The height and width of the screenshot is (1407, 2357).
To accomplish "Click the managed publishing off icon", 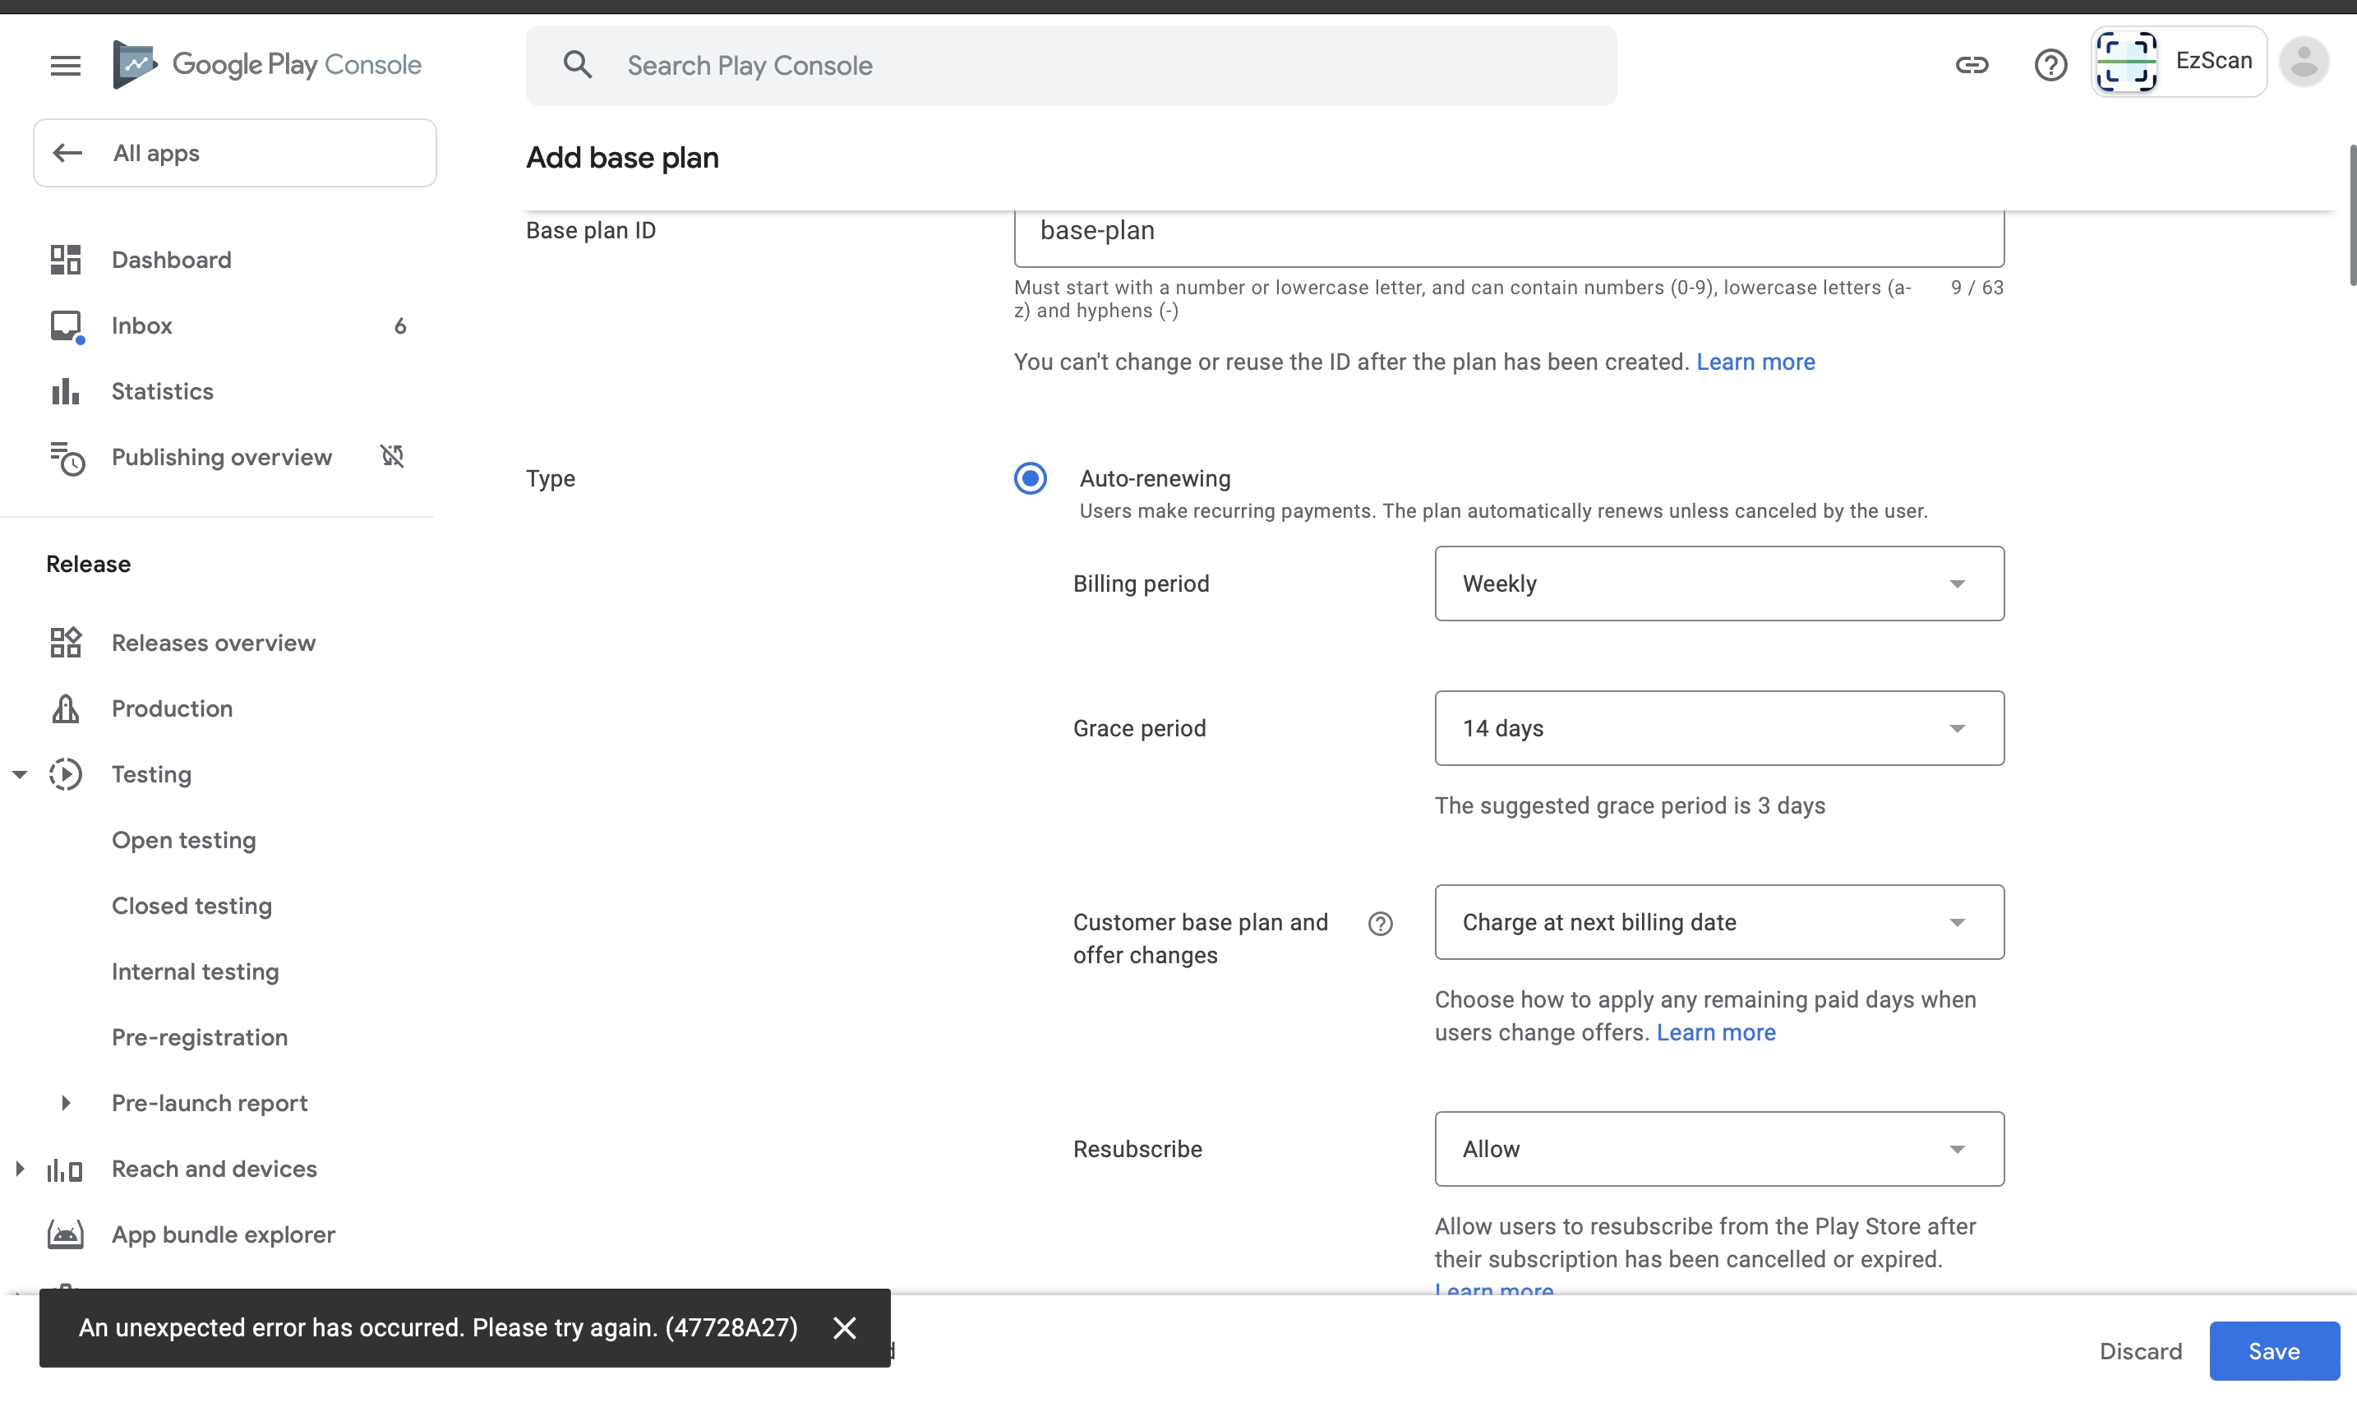I will pyautogui.click(x=393, y=456).
